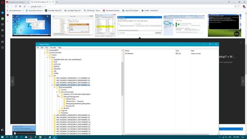The height and width of the screenshot is (139, 247).
Task: Click Help menu in Registry Editor image
Action: click(x=59, y=47)
